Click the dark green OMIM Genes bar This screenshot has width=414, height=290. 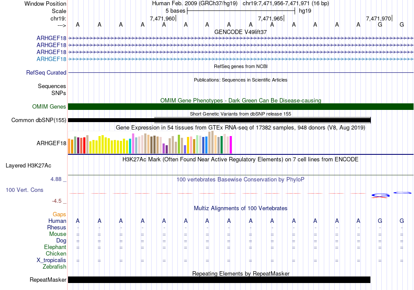tap(241, 106)
